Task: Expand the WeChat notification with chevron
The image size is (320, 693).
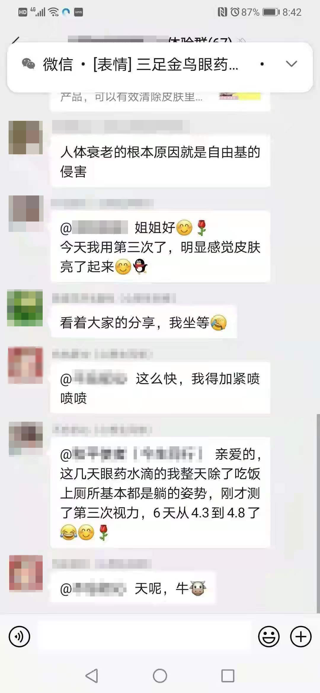Action: pyautogui.click(x=291, y=64)
